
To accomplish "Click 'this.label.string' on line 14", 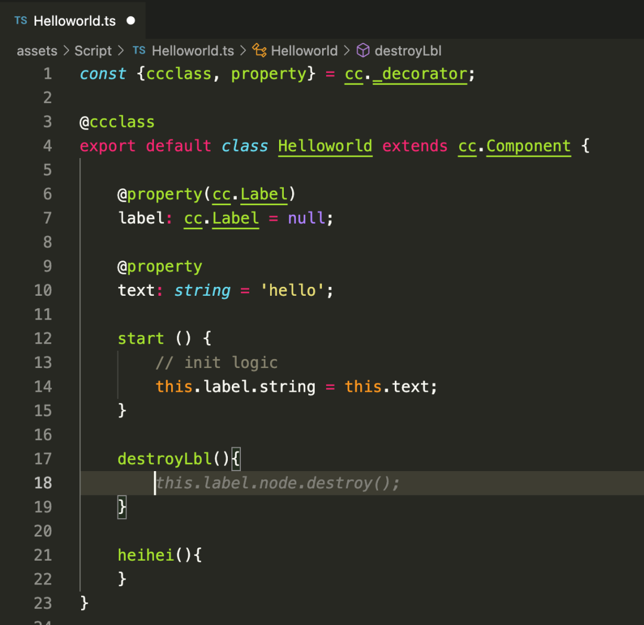I will click(x=236, y=387).
